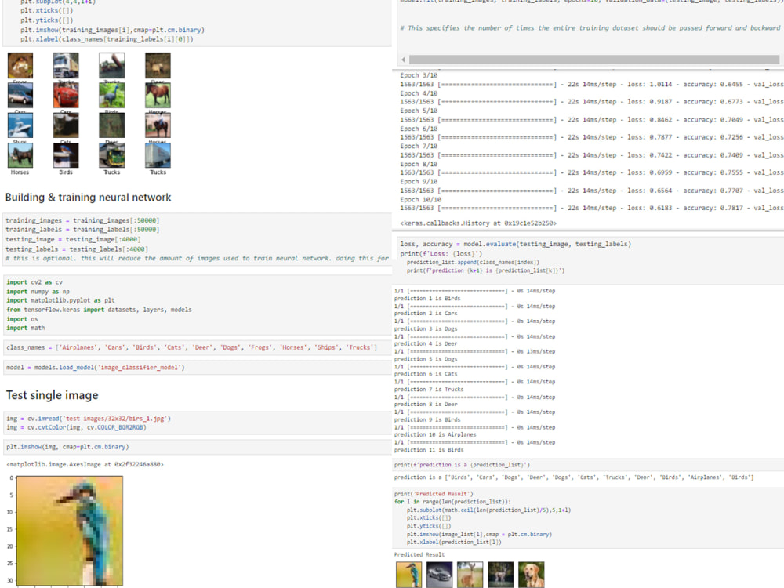
Task: Select the red Cars thumbnail
Action: coord(66,95)
